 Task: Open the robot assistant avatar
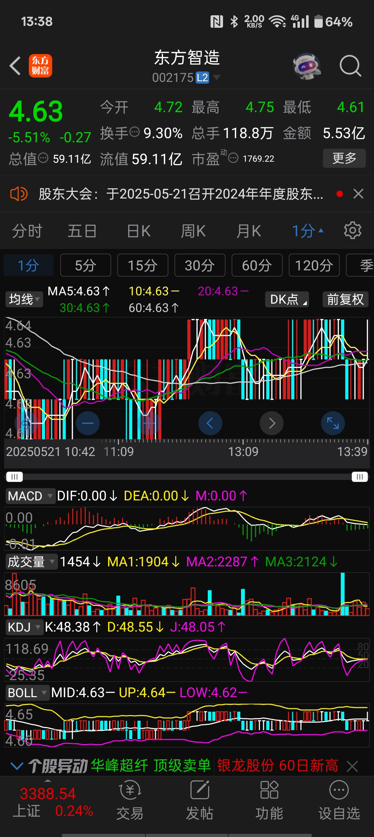pos(306,66)
